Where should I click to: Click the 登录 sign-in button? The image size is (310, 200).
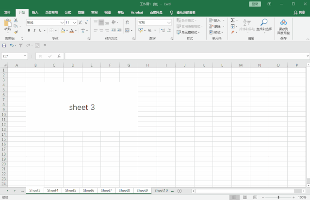(255, 4)
